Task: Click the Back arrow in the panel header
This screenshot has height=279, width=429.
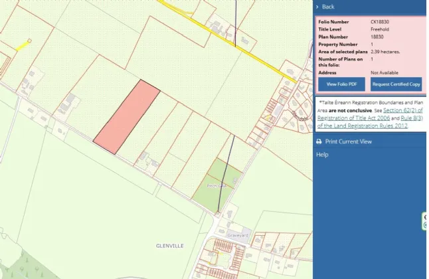Action: (x=317, y=7)
